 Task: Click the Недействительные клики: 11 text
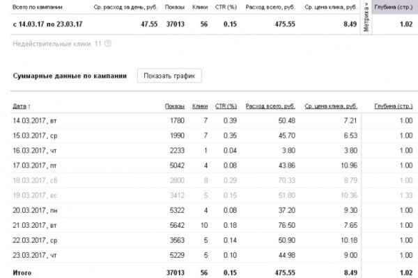click(57, 44)
